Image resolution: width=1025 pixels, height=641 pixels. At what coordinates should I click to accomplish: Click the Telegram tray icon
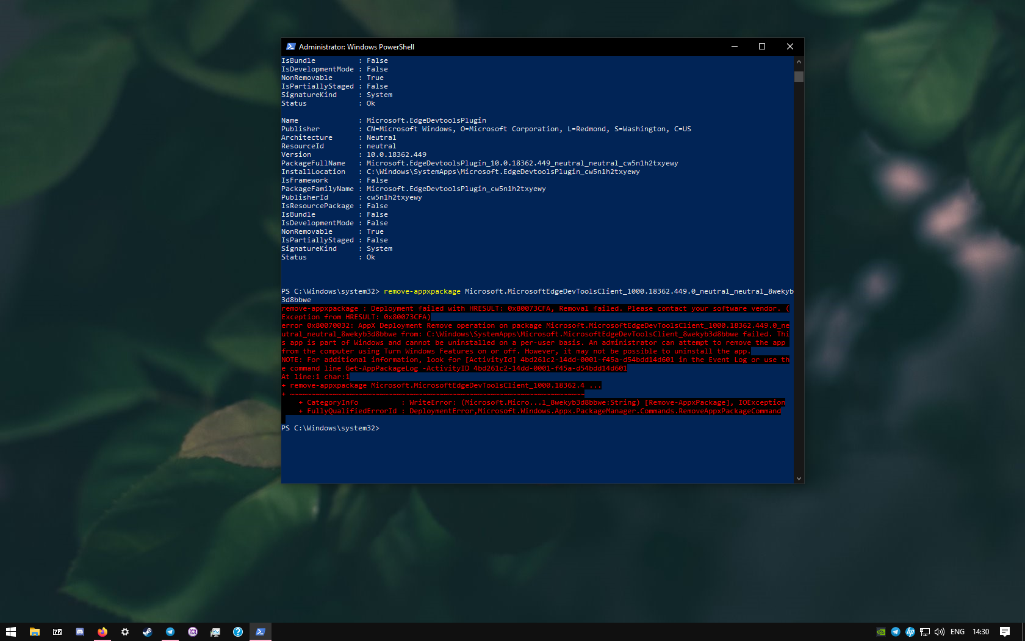tap(896, 632)
